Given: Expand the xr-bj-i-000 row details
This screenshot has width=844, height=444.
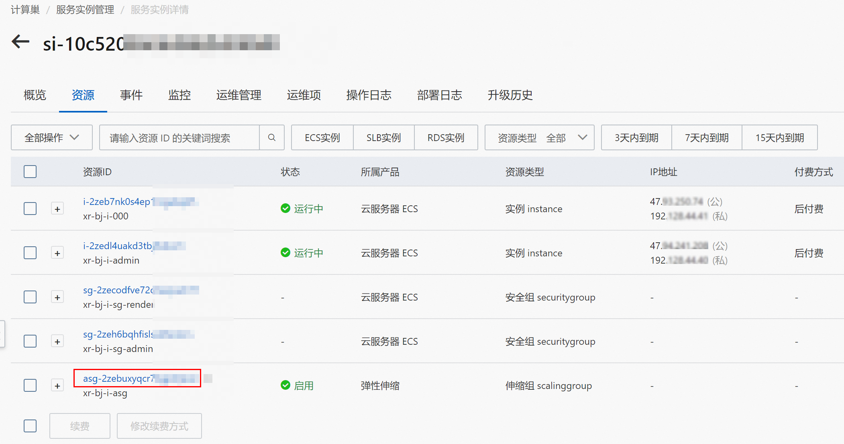Looking at the screenshot, I should (x=57, y=209).
